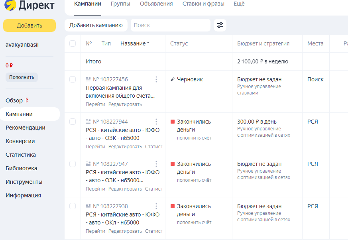Viewport: 348px width, 240px height.
Task: Click the 0 ₽ account balance
Action: pyautogui.click(x=9, y=65)
